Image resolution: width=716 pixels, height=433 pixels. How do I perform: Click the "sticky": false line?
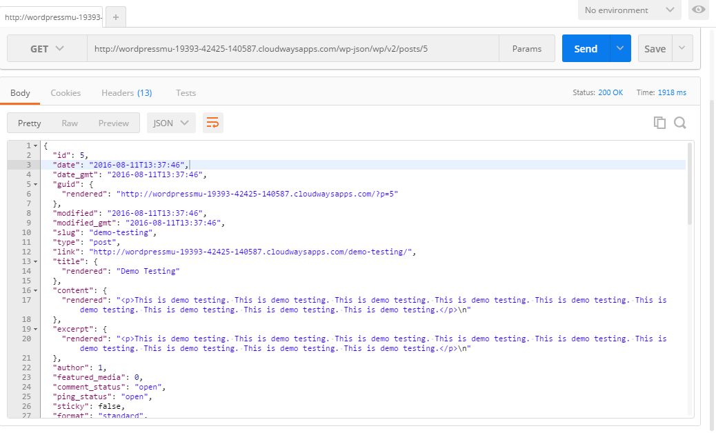pyautogui.click(x=88, y=406)
